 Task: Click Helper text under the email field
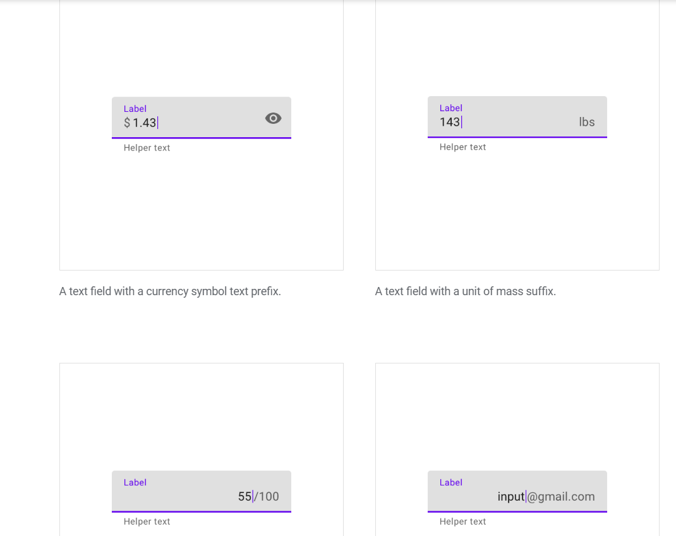[x=462, y=521]
